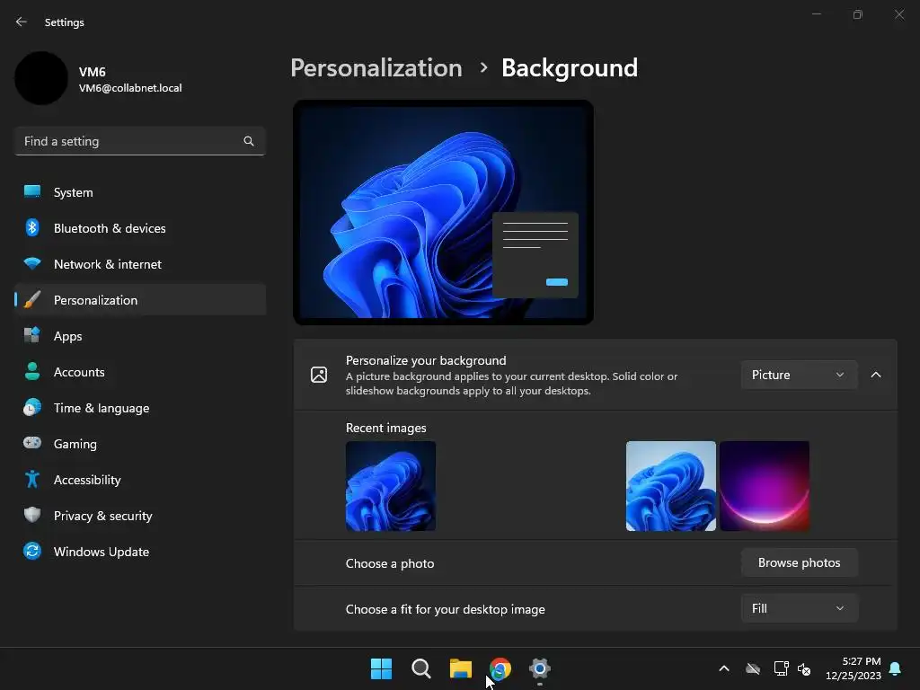This screenshot has height=690, width=920.
Task: Click Privacy & security label
Action: 102,516
